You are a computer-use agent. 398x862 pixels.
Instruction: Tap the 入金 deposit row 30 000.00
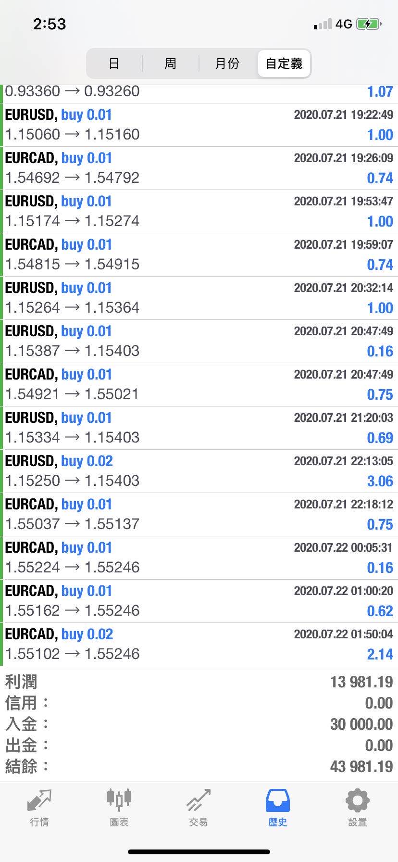click(x=199, y=724)
